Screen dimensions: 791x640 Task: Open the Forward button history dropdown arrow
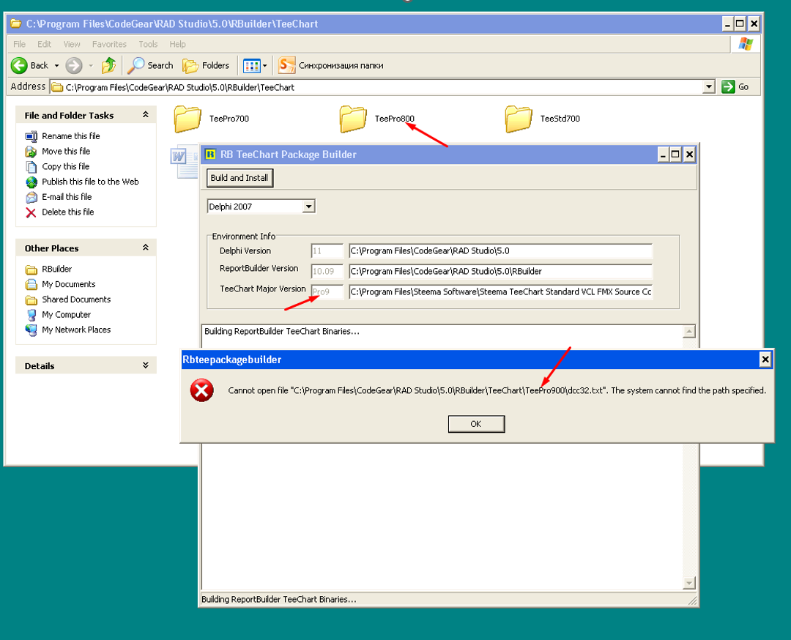tap(91, 66)
